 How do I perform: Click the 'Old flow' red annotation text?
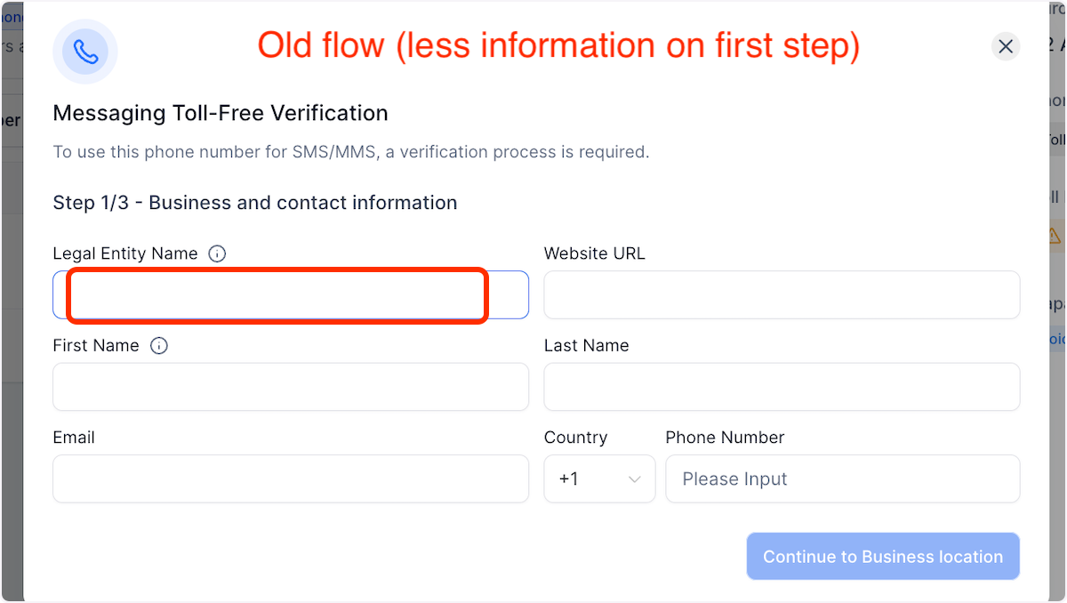point(558,45)
